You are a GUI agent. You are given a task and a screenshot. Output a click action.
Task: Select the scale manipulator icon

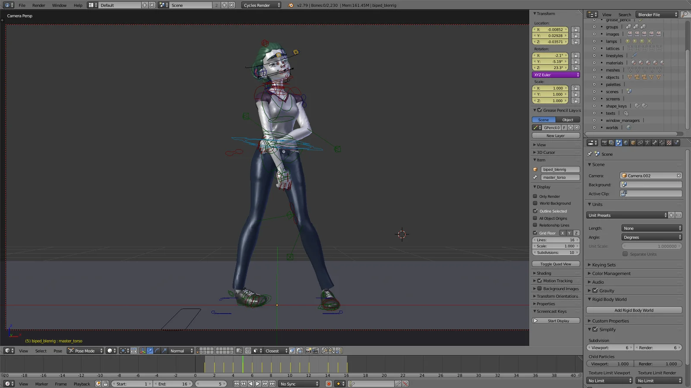pos(164,351)
